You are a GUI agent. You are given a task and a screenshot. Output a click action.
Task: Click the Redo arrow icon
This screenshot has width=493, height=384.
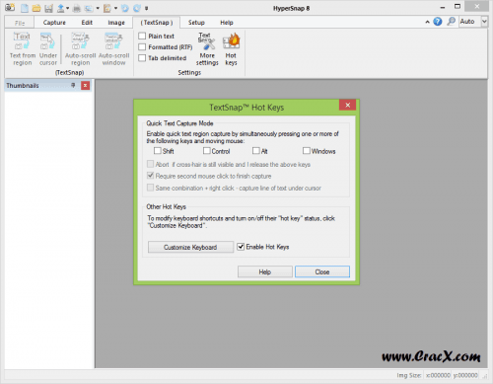137,8
